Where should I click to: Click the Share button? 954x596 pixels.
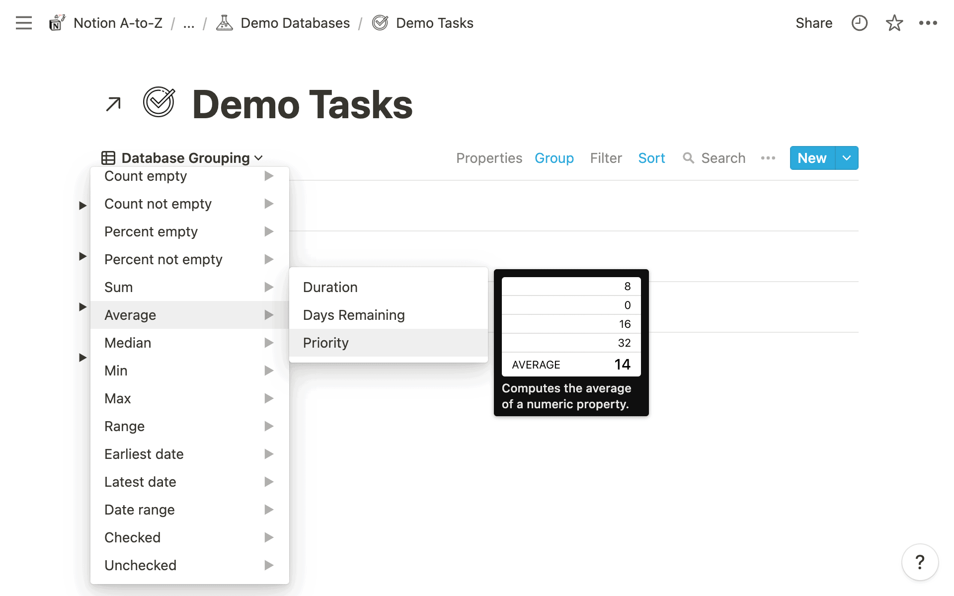pyautogui.click(x=813, y=23)
